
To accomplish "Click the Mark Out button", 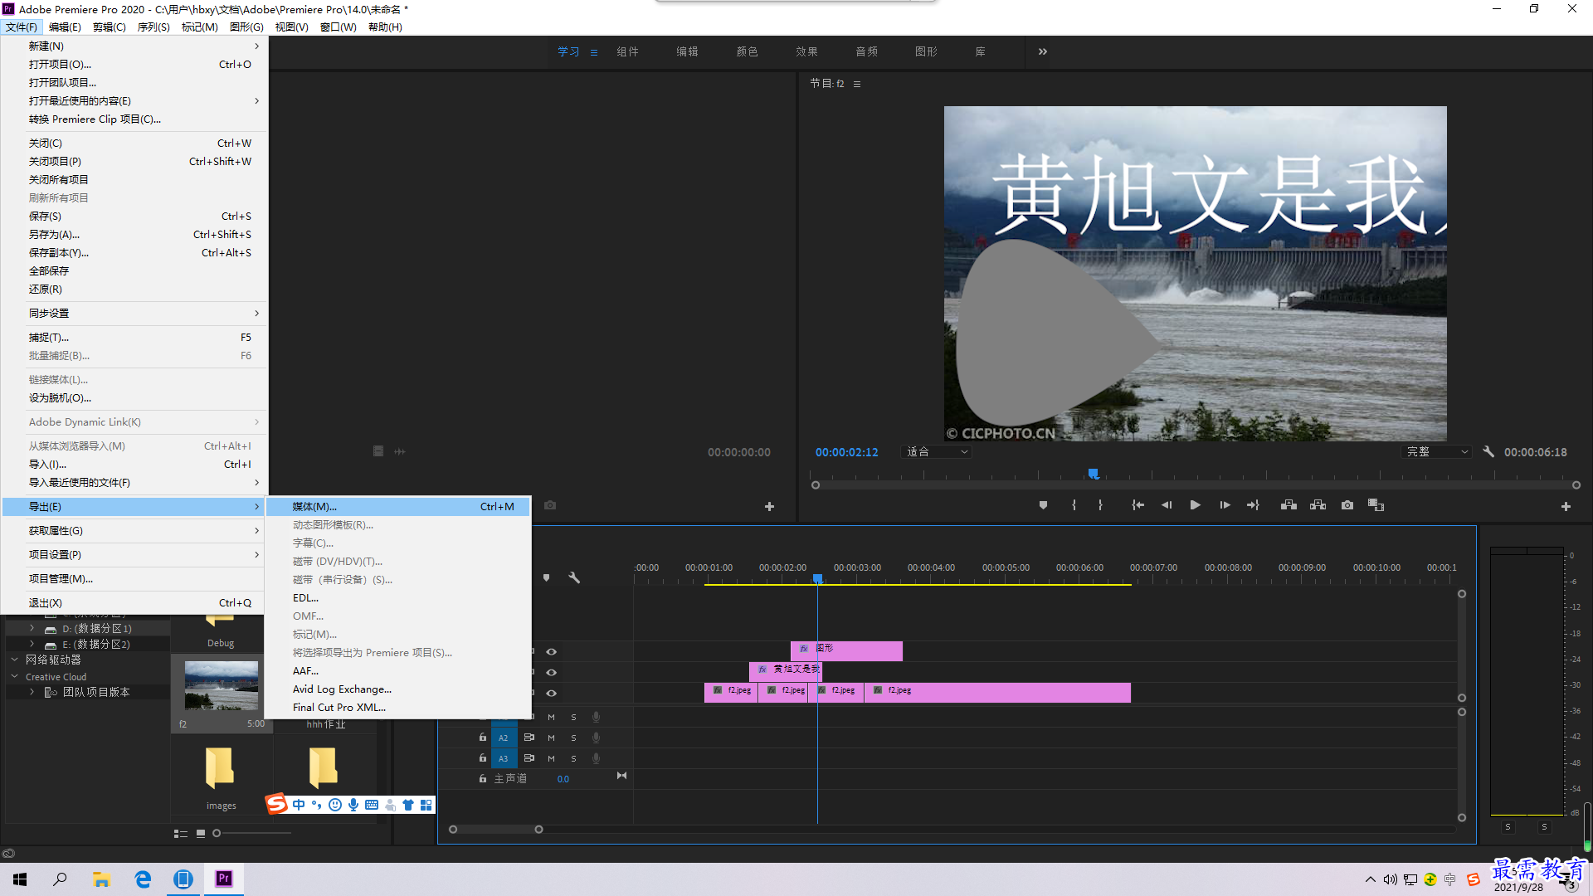I will [x=1101, y=505].
